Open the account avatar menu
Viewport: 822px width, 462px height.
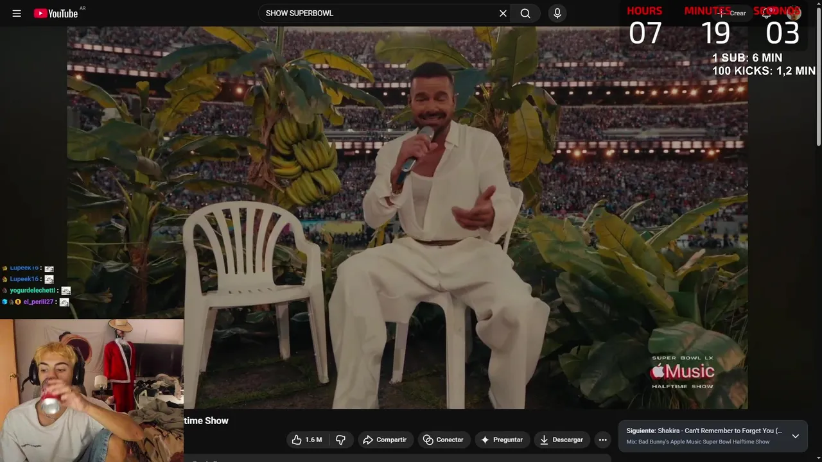[794, 13]
